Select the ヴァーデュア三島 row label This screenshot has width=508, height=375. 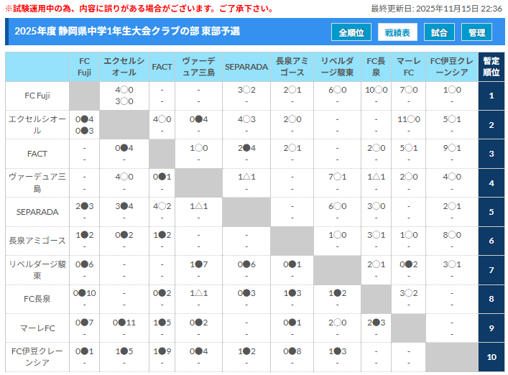click(x=37, y=182)
